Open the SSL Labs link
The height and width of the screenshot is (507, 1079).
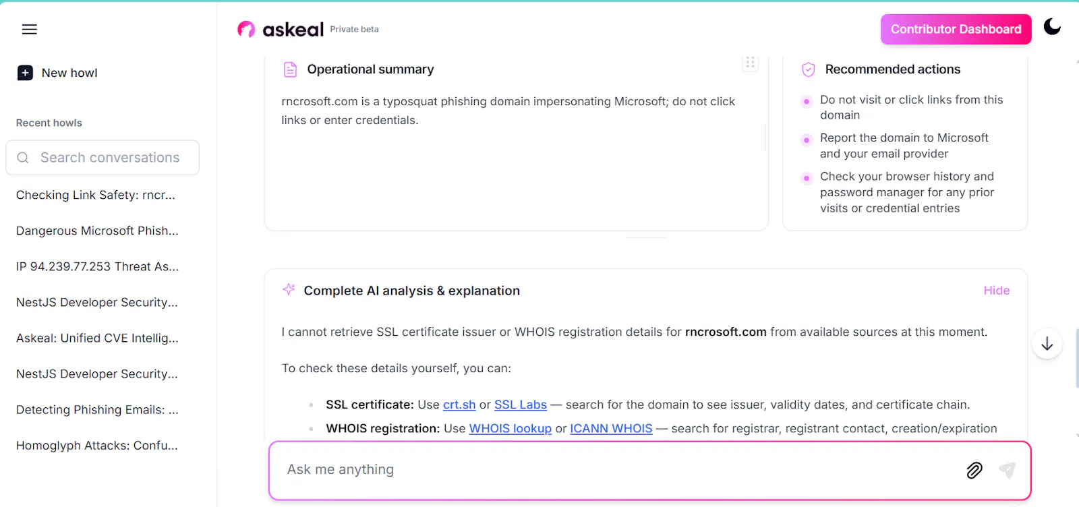click(521, 405)
